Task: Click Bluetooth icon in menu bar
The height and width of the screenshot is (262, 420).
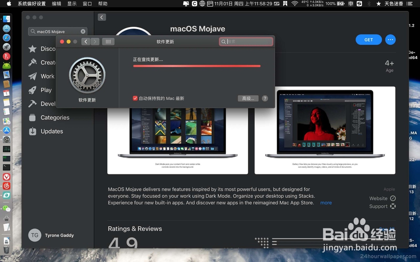Action: click(x=369, y=3)
